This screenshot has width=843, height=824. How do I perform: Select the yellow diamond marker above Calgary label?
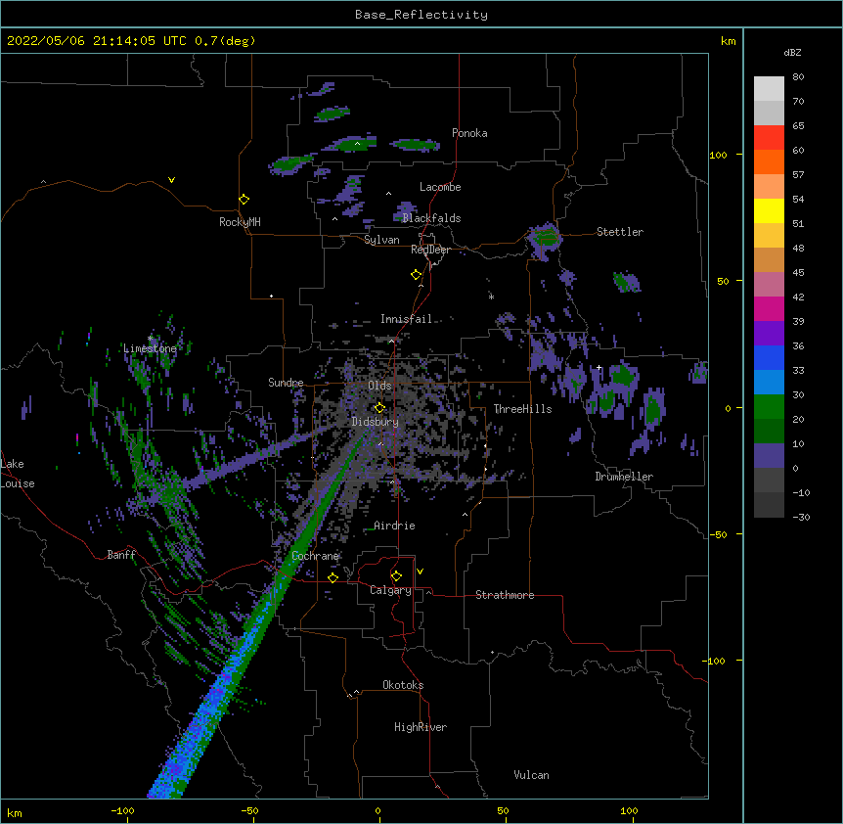(x=396, y=576)
